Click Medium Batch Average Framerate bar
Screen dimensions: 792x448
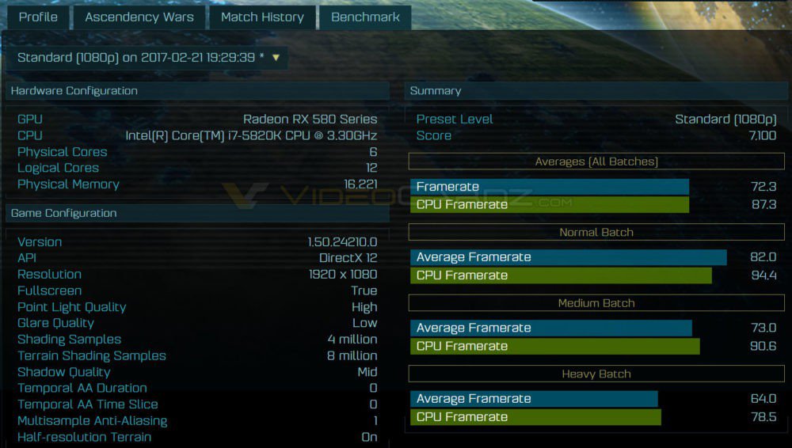[551, 328]
